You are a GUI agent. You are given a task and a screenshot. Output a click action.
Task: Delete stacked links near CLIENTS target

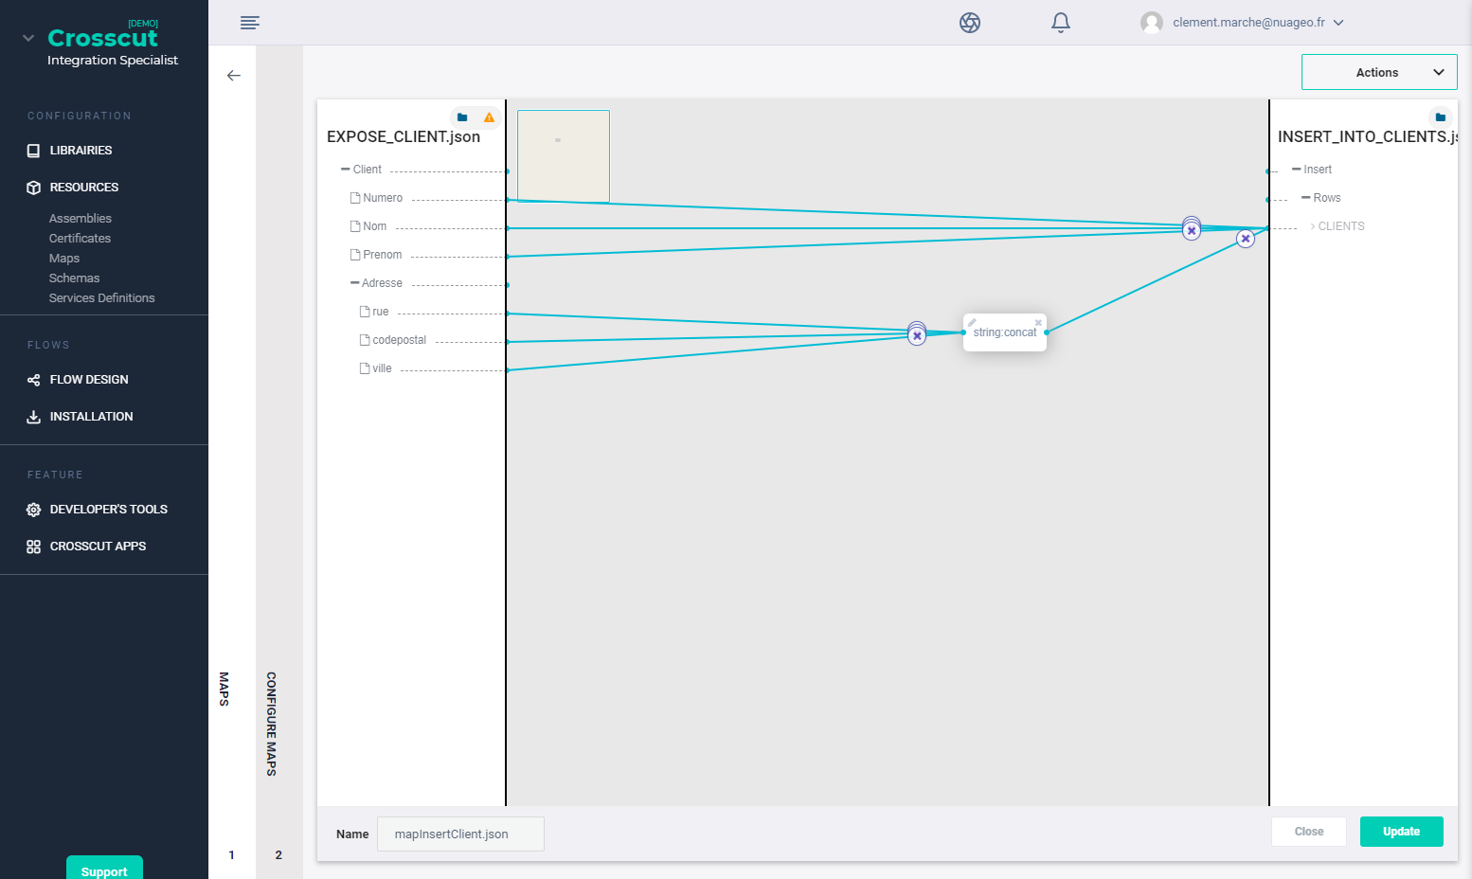1192,229
